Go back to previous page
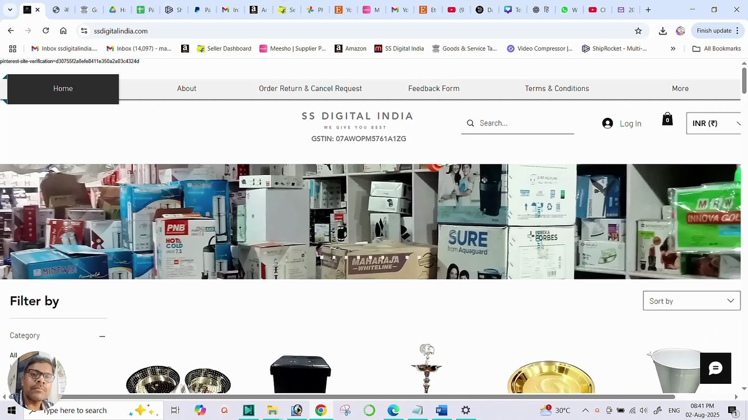The height and width of the screenshot is (420, 748). pos(11,30)
